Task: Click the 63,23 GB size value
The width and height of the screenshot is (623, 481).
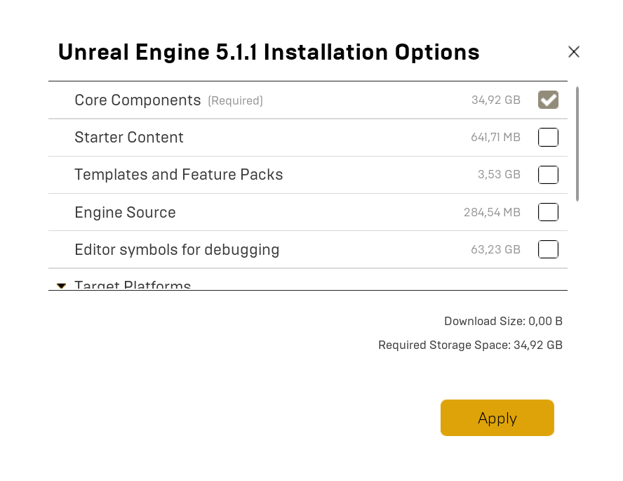Action: click(495, 250)
